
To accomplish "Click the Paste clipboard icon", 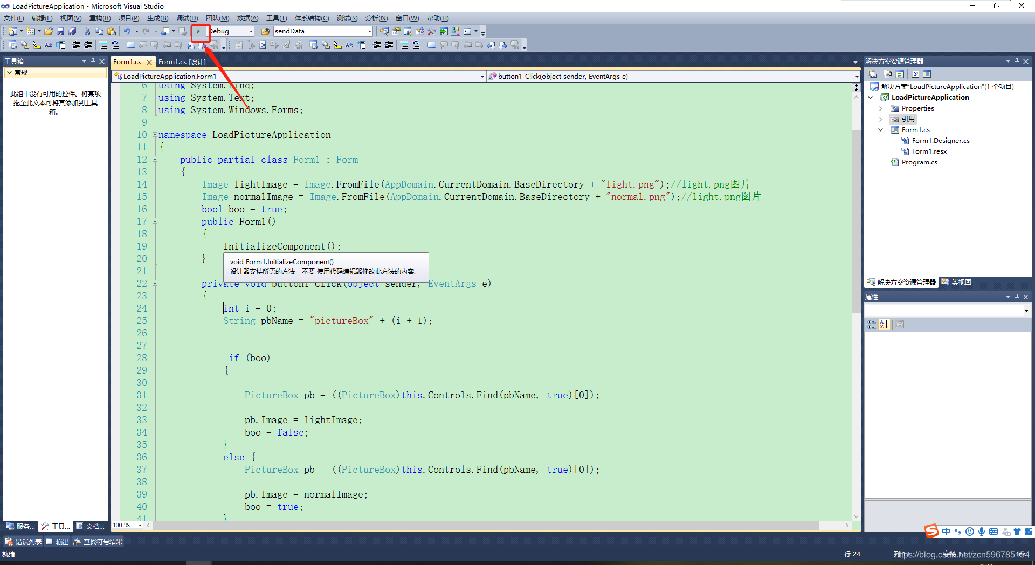I will click(112, 31).
